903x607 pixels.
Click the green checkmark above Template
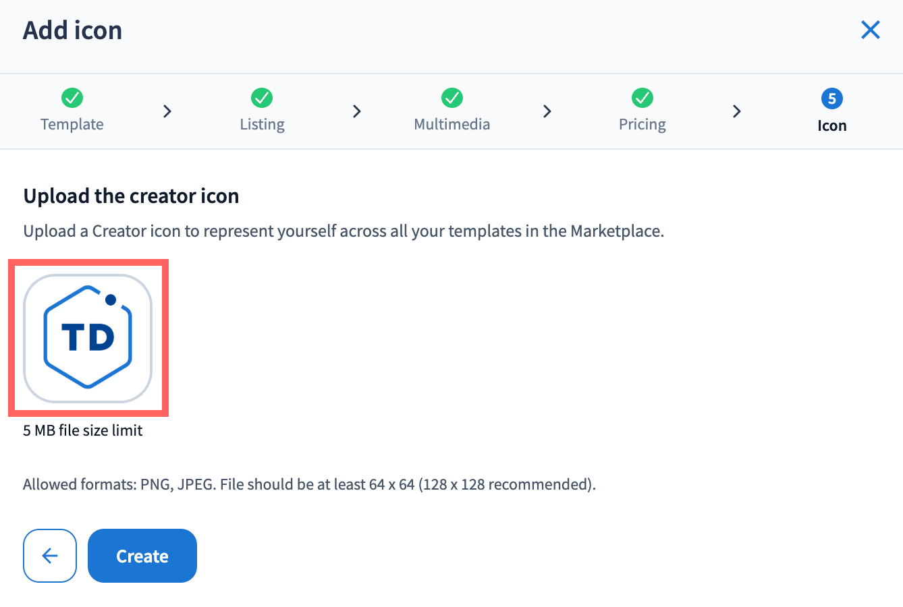click(72, 98)
